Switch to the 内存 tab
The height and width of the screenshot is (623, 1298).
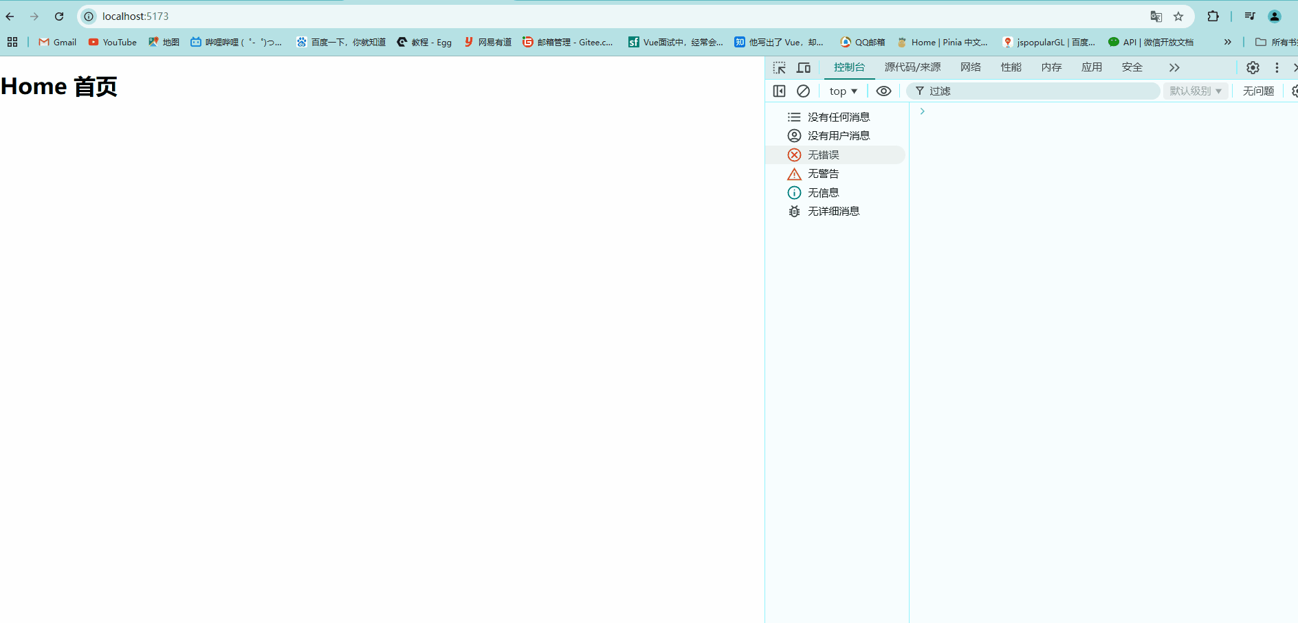point(1051,67)
